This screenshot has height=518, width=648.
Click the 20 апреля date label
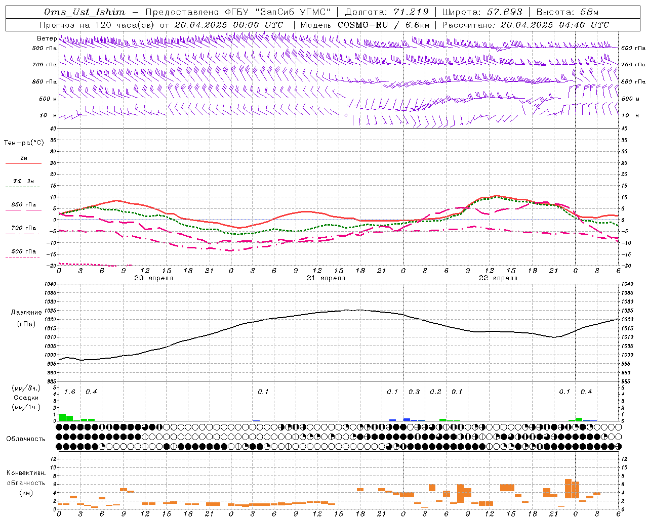153,278
